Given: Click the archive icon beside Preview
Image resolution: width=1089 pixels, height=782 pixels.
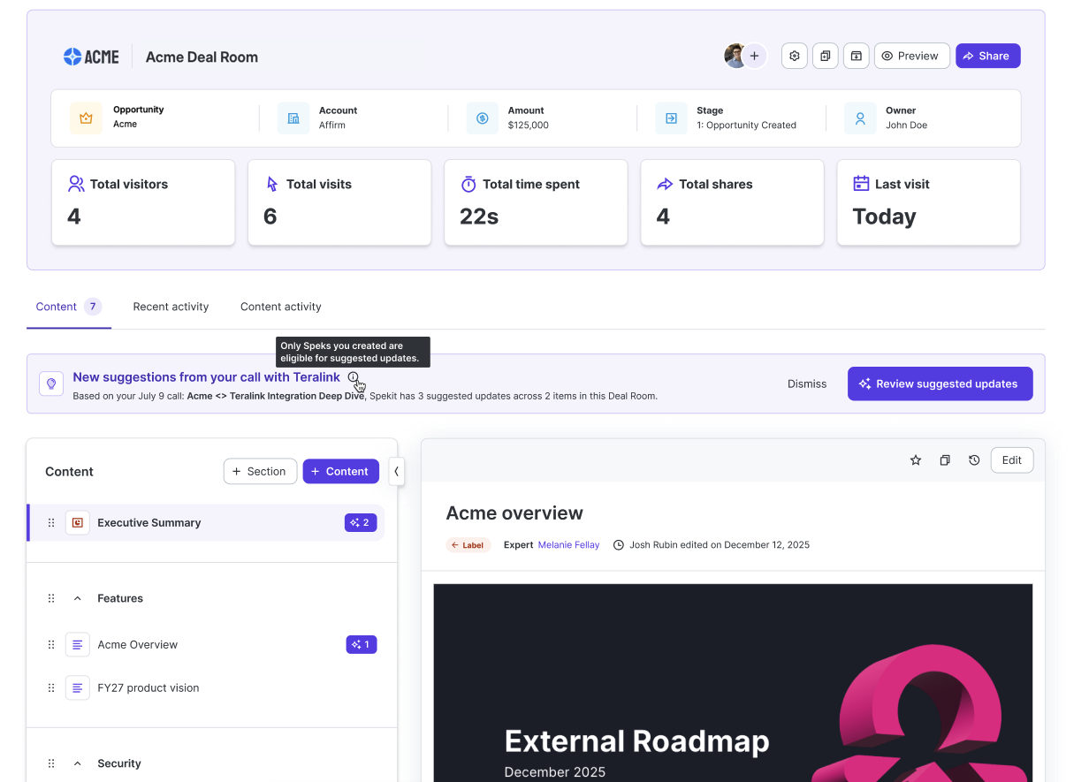Looking at the screenshot, I should (857, 56).
